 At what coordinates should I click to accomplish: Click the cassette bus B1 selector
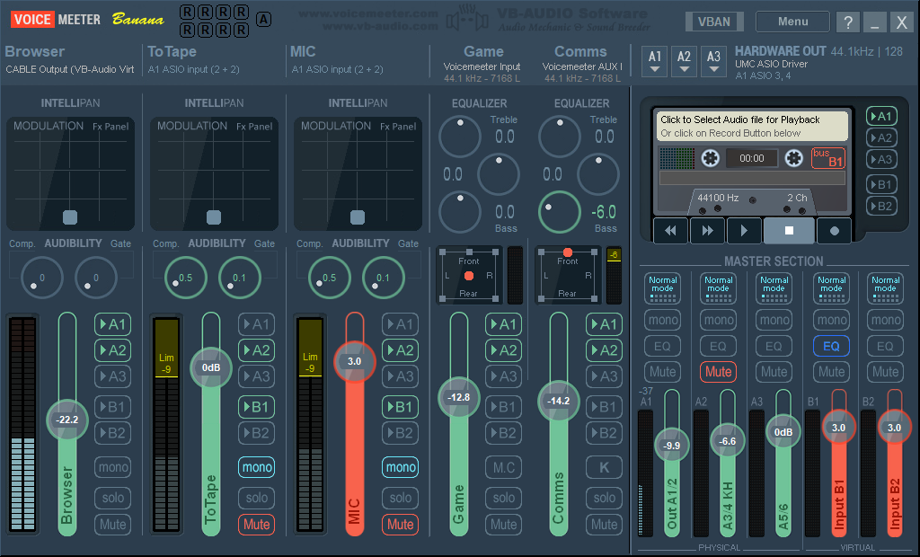point(827,158)
